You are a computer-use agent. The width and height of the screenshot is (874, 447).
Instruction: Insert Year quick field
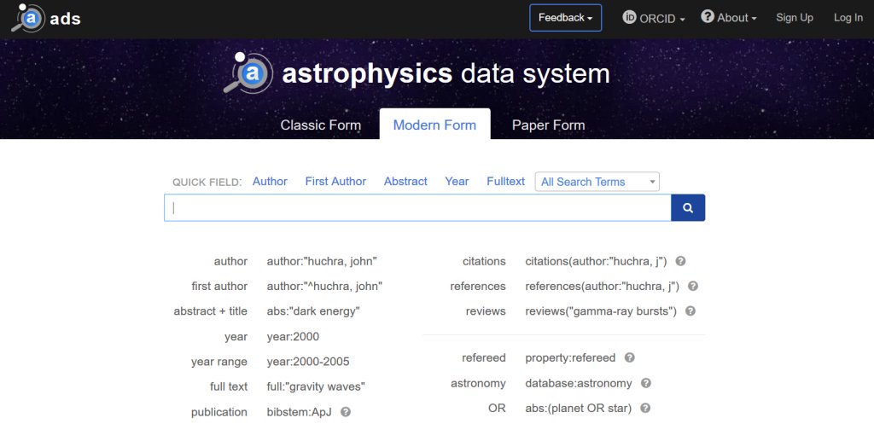pyautogui.click(x=457, y=181)
